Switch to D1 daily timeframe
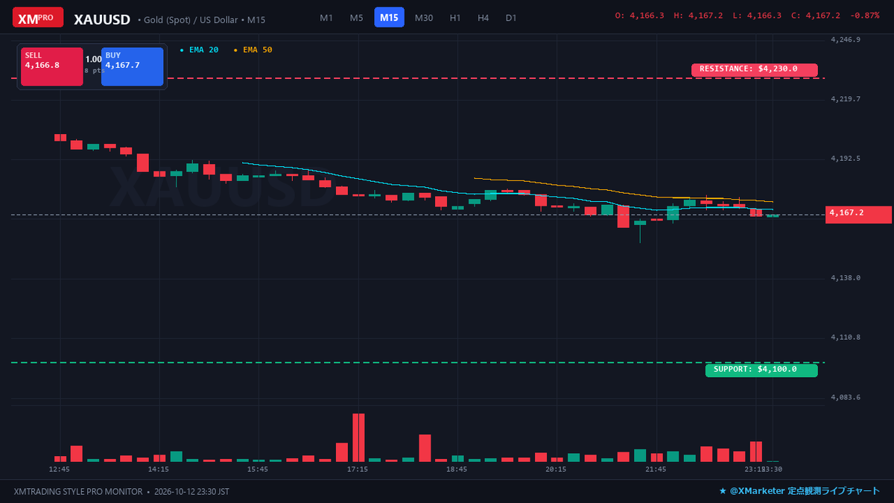This screenshot has width=894, height=503. click(x=511, y=17)
